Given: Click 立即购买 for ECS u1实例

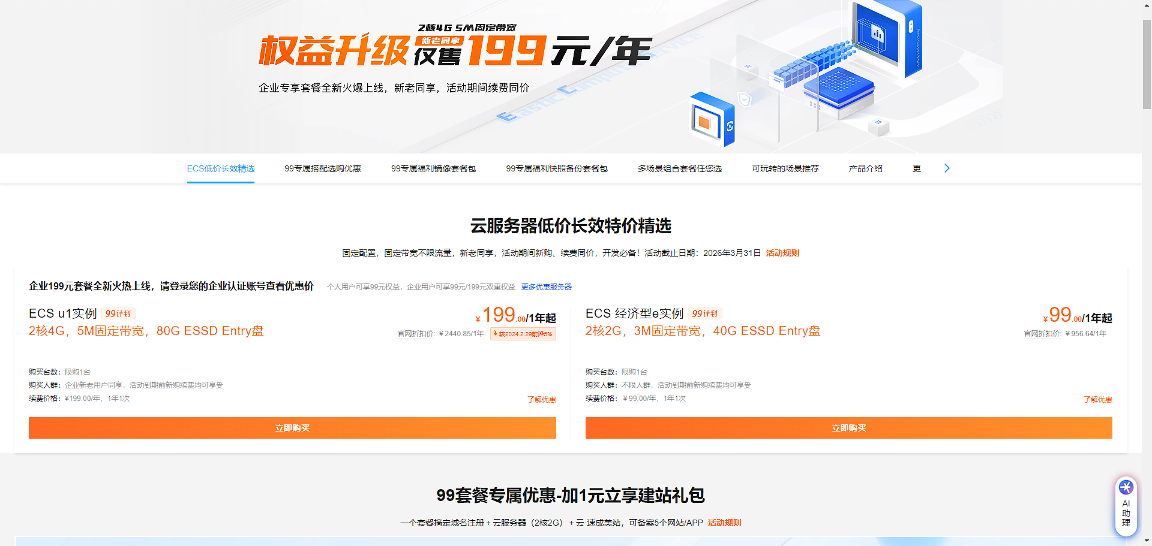Looking at the screenshot, I should [292, 428].
